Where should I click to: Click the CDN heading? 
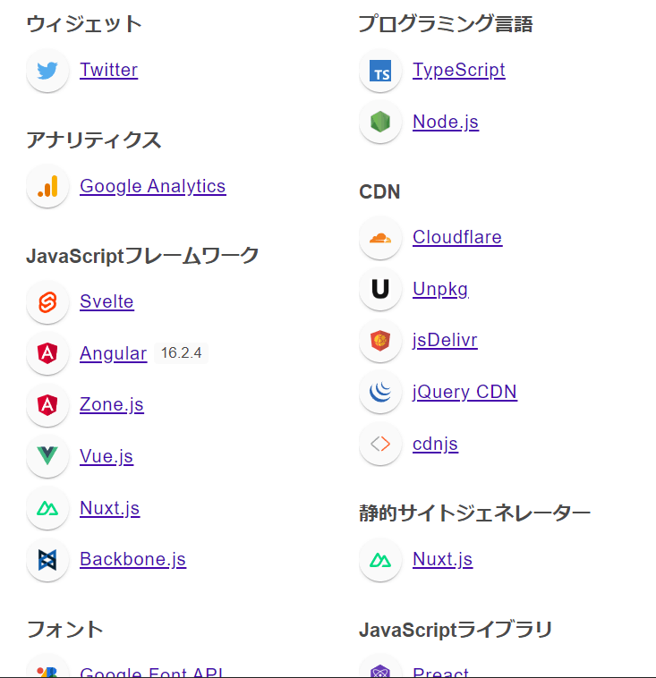(x=379, y=191)
